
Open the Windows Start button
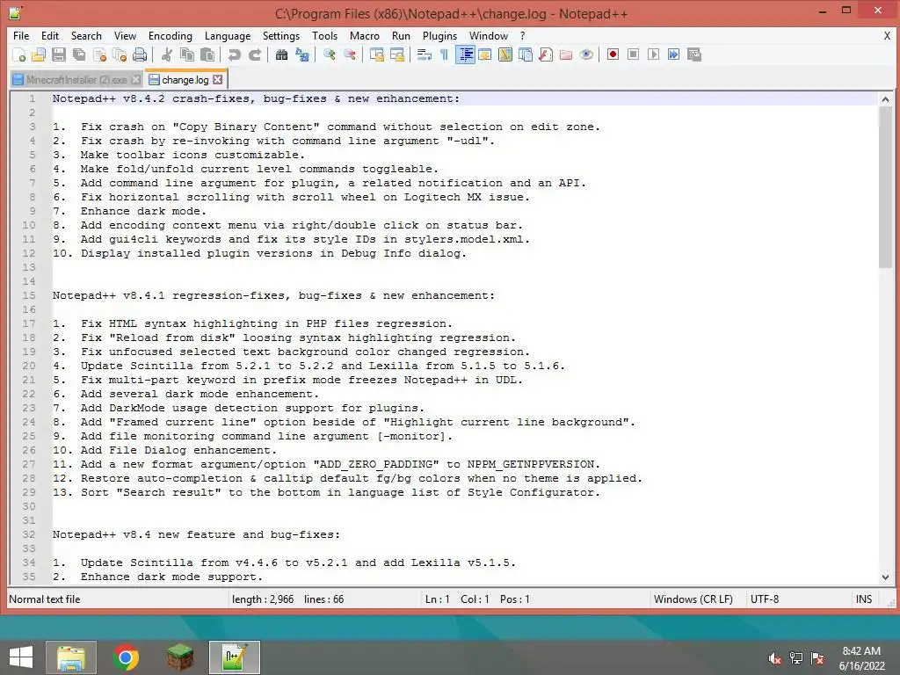[x=21, y=657]
